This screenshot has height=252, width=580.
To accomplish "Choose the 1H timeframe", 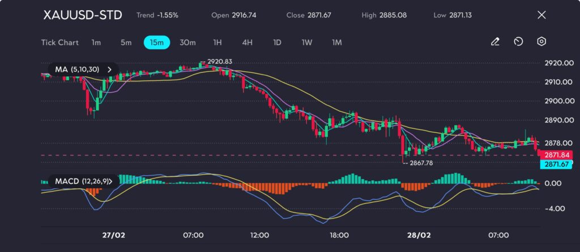I will tap(217, 42).
